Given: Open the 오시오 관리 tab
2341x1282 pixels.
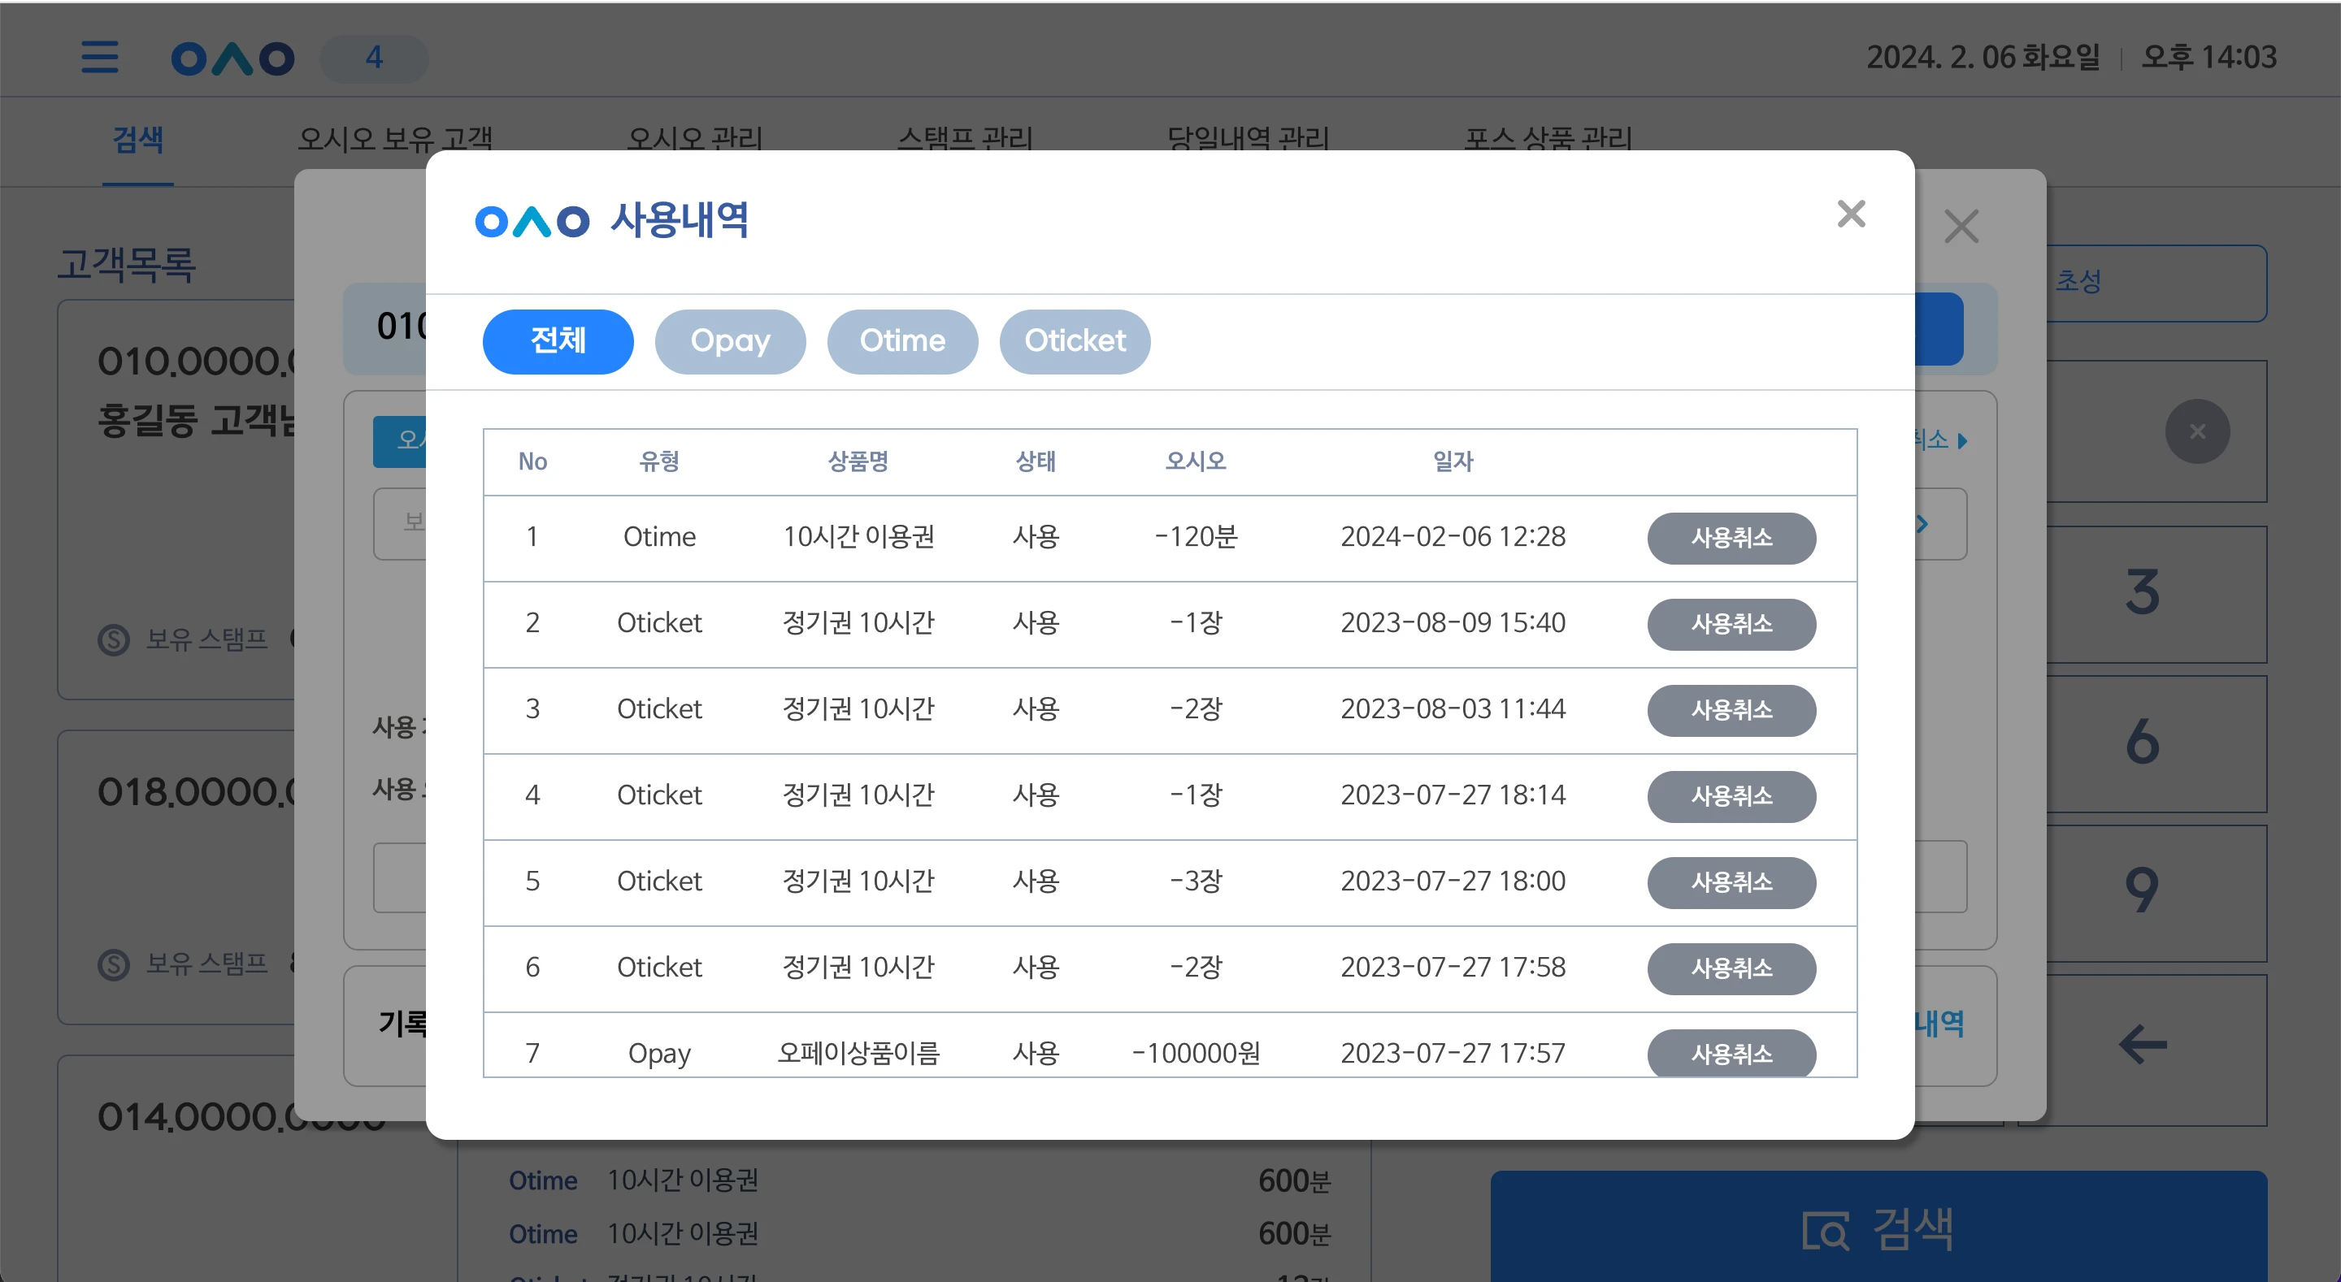Looking at the screenshot, I should point(695,138).
